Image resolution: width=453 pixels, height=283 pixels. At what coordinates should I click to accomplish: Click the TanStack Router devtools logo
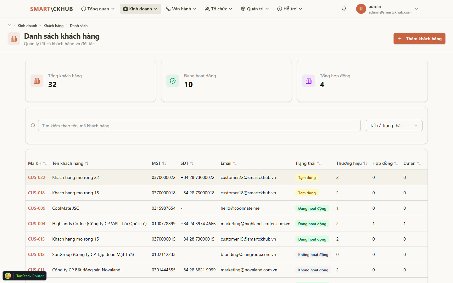click(x=8, y=276)
